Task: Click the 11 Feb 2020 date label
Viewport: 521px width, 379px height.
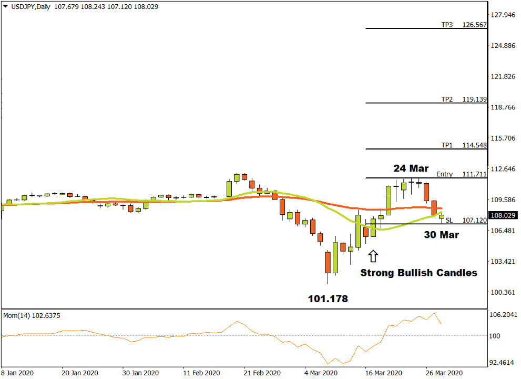Action: point(201,373)
